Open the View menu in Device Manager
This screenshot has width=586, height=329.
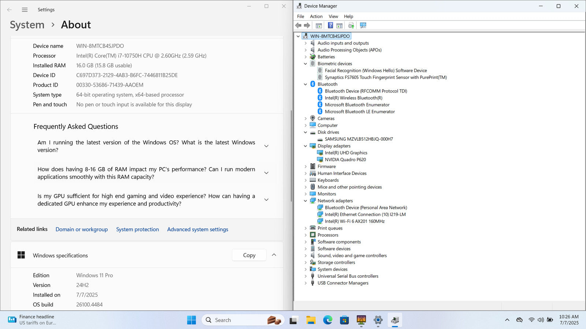tap(333, 16)
